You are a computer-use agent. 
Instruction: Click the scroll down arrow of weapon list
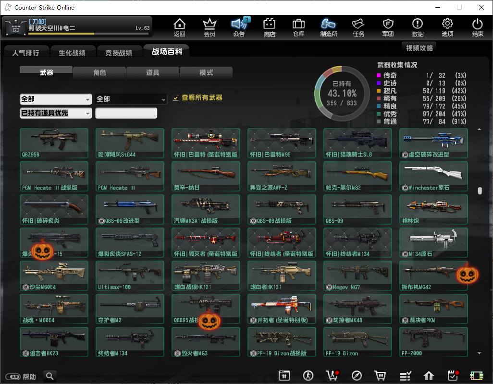[479, 353]
